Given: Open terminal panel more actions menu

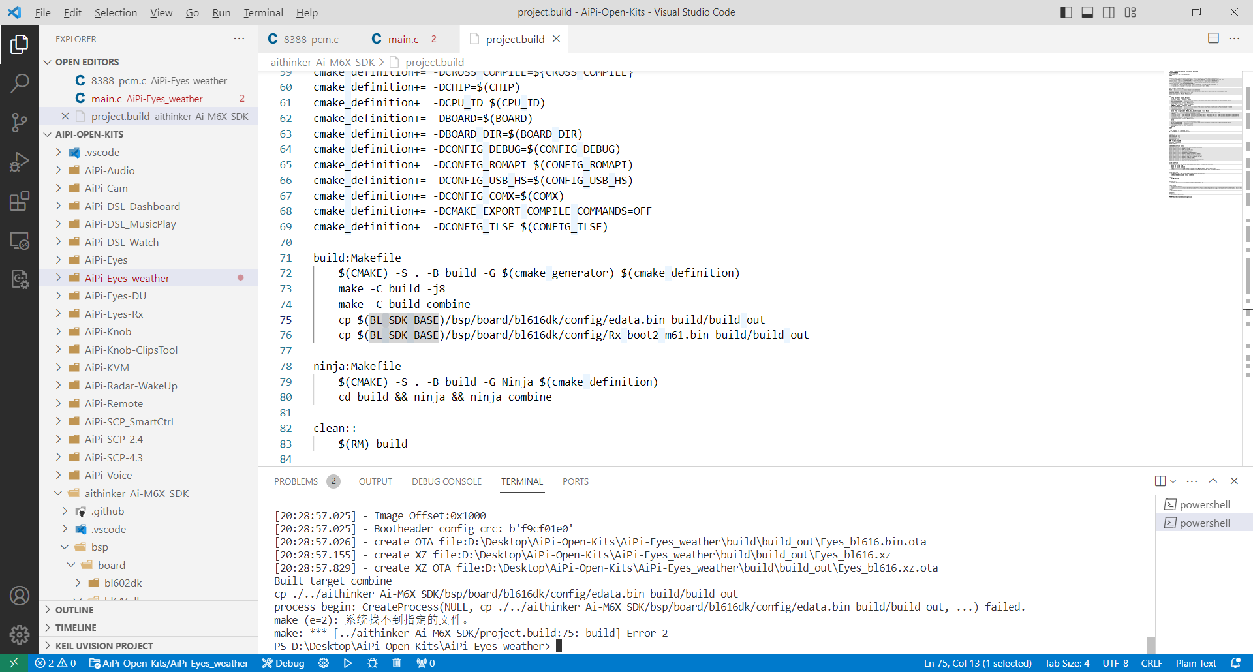Looking at the screenshot, I should pos(1192,481).
